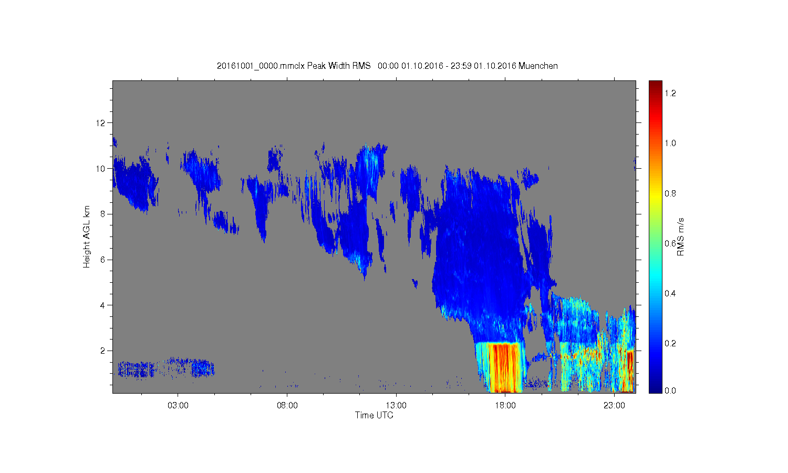Click height axis tick label 12
The height and width of the screenshot is (473, 788).
coord(101,123)
